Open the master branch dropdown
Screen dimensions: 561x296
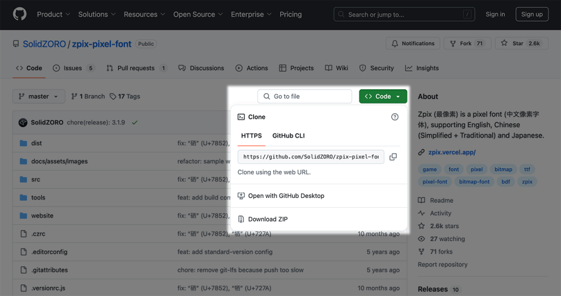(x=38, y=96)
